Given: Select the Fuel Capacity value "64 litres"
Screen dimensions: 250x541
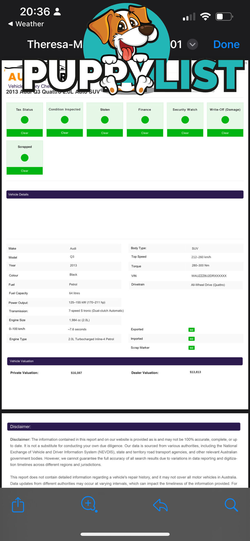Looking at the screenshot, I should (x=75, y=293).
